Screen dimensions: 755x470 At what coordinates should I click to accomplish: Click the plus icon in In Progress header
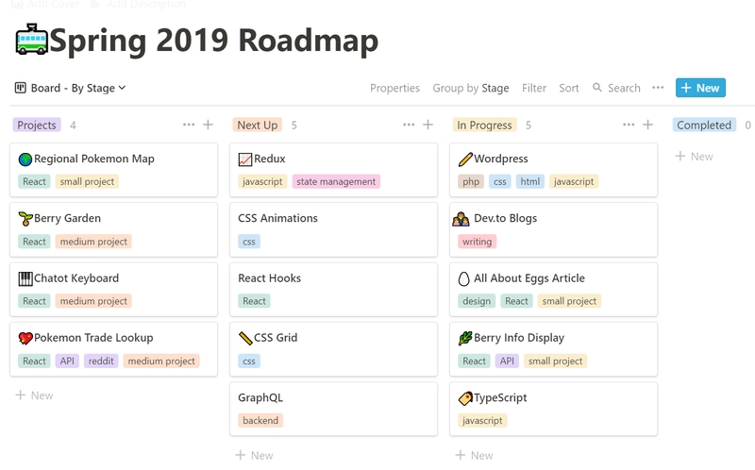pos(647,125)
